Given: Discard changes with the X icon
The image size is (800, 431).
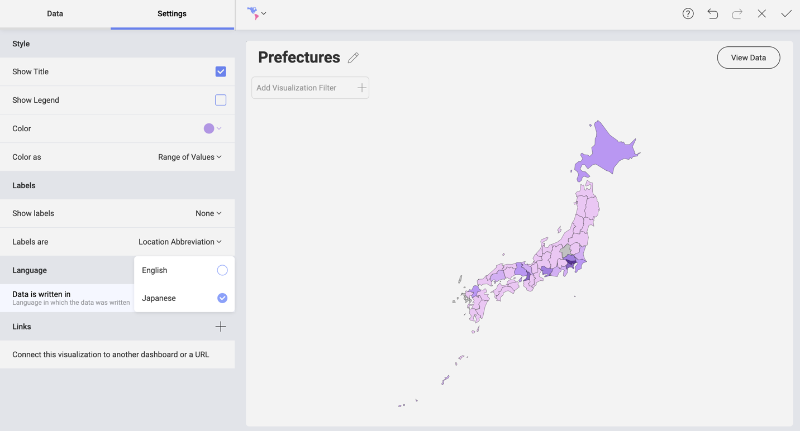Looking at the screenshot, I should point(761,14).
